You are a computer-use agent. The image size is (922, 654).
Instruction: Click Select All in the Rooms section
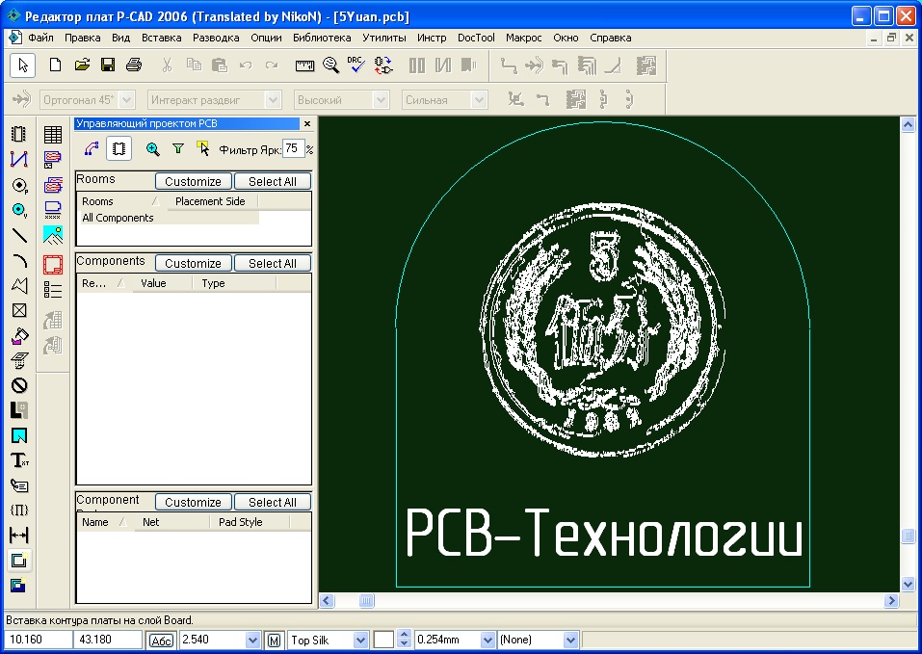(x=273, y=181)
